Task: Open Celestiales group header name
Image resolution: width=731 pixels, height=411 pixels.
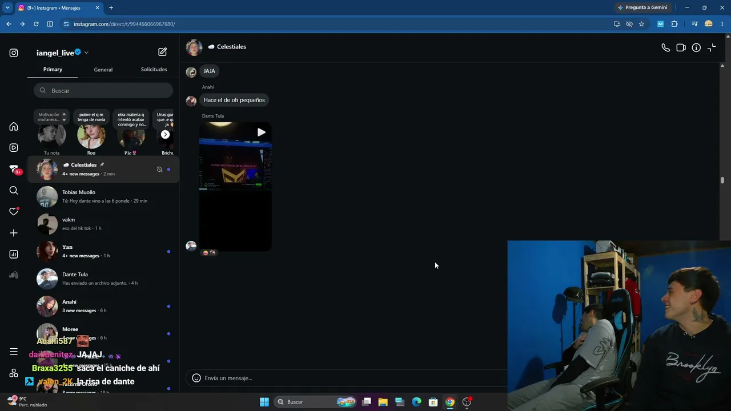Action: point(231,47)
